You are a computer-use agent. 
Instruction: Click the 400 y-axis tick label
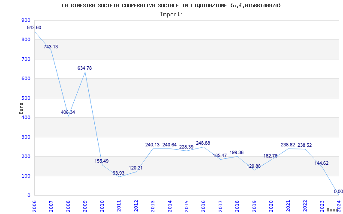[26, 117]
